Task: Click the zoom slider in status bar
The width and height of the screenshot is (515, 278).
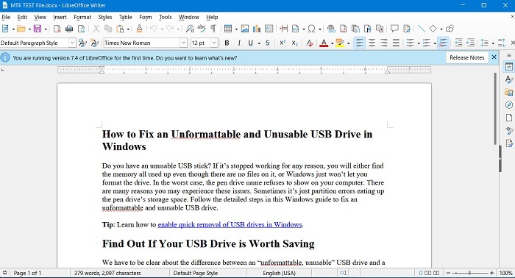Action: pos(469,273)
